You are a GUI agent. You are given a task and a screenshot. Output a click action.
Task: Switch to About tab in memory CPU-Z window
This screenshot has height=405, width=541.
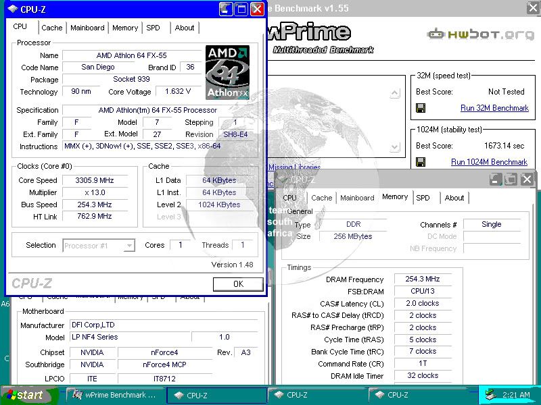point(454,198)
